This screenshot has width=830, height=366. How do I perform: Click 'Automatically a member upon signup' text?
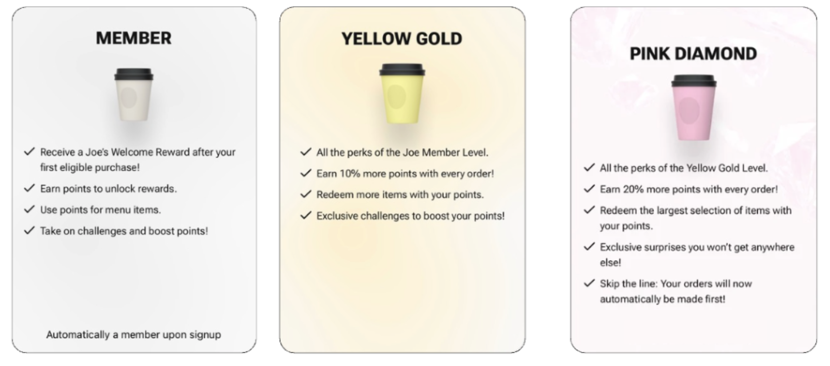[134, 334]
